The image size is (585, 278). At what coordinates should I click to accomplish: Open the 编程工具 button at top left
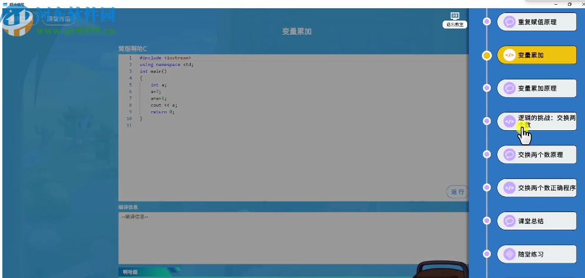point(21,19)
